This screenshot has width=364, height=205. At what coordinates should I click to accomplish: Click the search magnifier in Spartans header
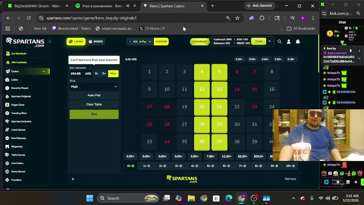(x=279, y=42)
